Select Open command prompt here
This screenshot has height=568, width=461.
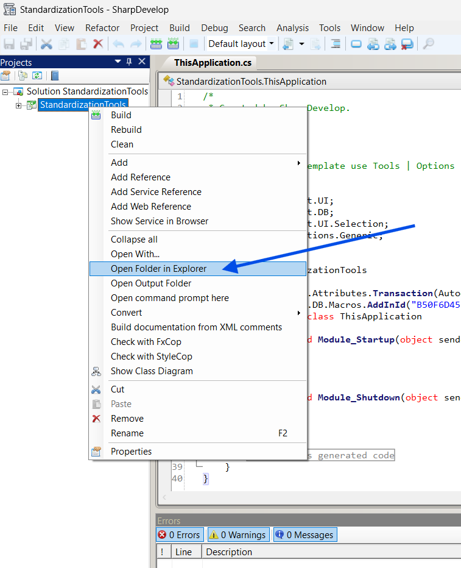pyautogui.click(x=198, y=298)
